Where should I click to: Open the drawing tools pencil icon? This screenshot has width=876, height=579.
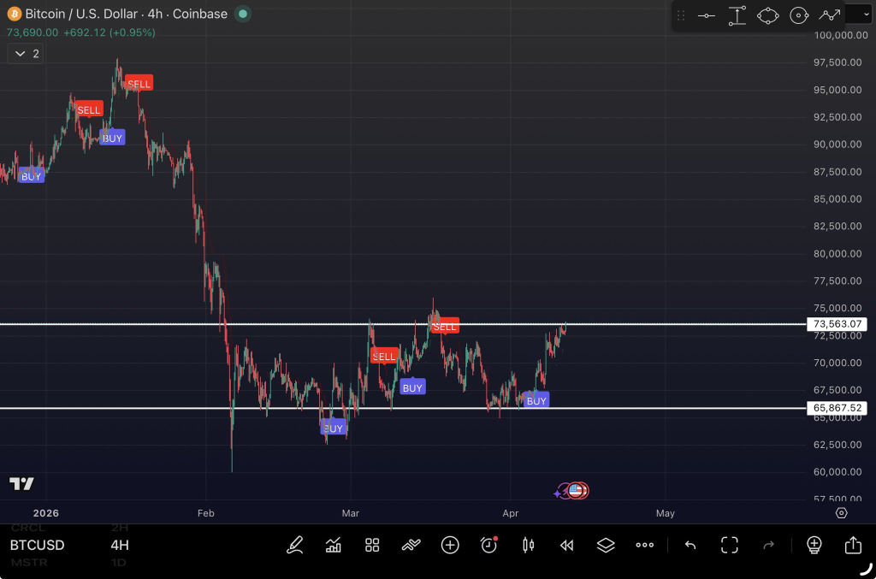295,545
